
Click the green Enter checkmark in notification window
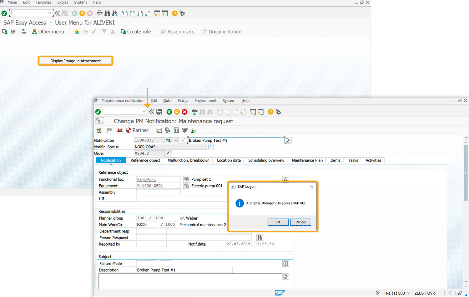pos(98,112)
